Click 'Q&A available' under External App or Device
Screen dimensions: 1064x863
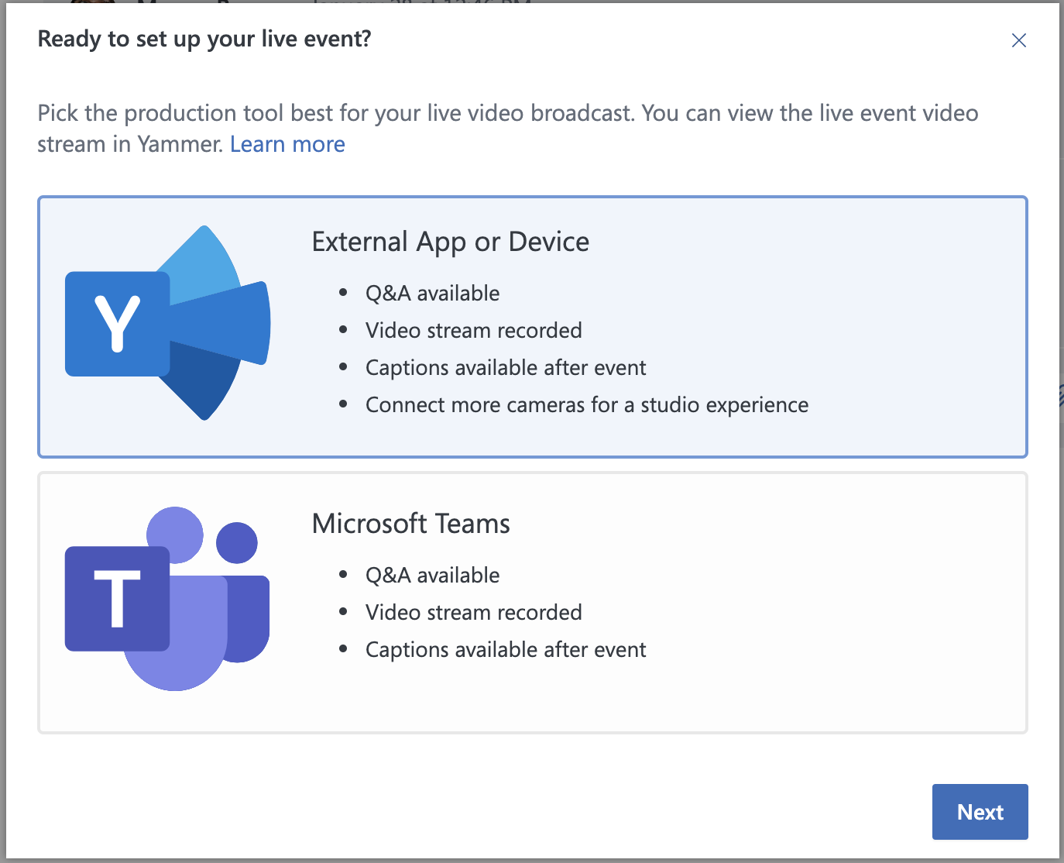tap(433, 294)
